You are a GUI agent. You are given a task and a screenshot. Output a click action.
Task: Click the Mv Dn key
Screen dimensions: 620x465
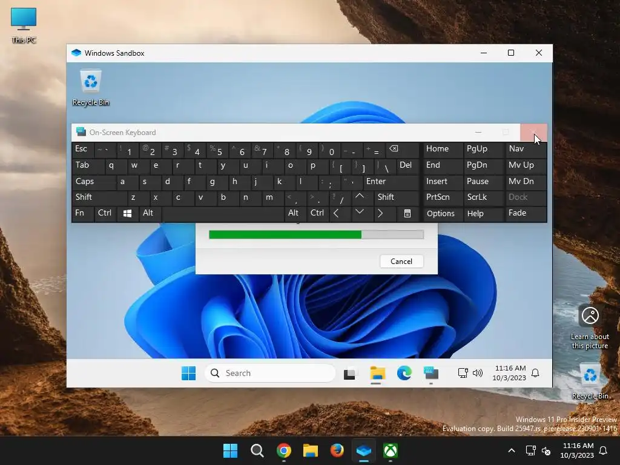coord(526,182)
